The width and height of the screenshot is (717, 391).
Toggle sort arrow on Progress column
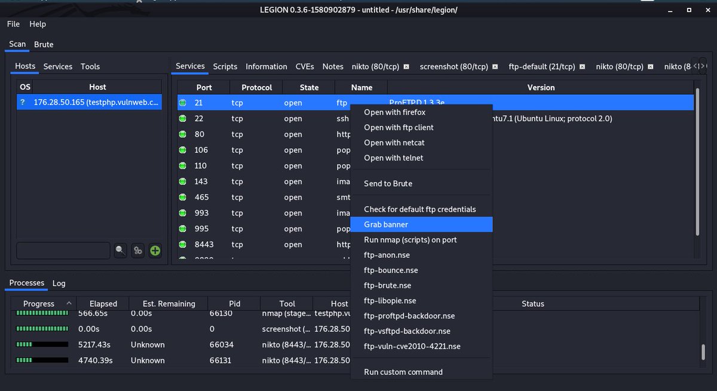[x=69, y=303]
